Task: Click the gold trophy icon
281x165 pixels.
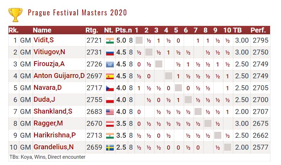Action: click(15, 15)
